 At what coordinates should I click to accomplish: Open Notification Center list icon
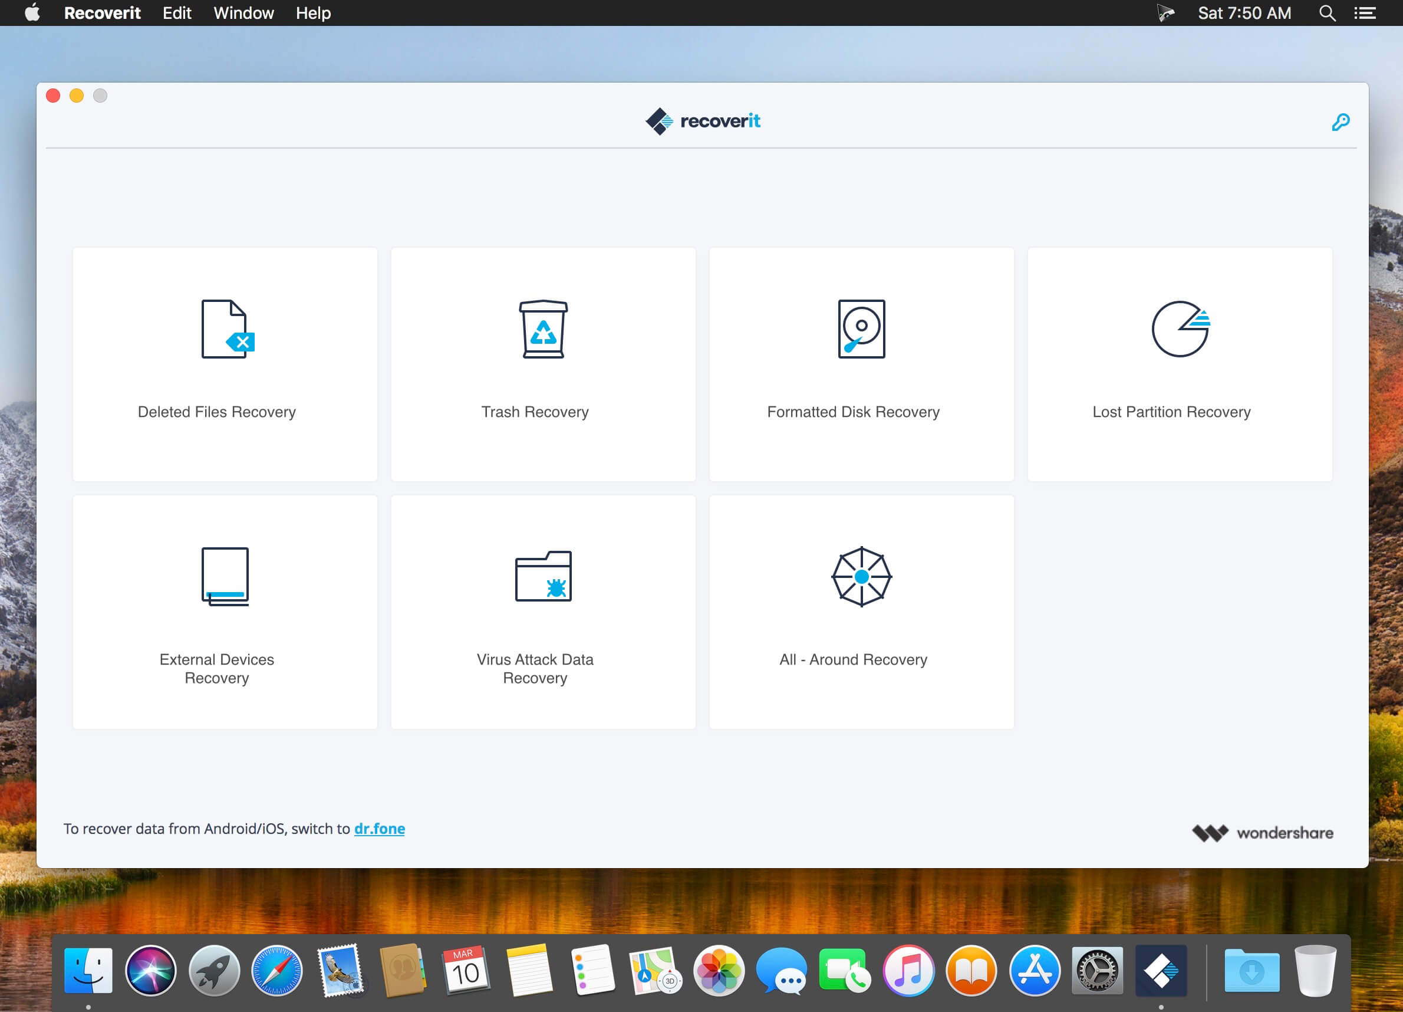point(1365,13)
